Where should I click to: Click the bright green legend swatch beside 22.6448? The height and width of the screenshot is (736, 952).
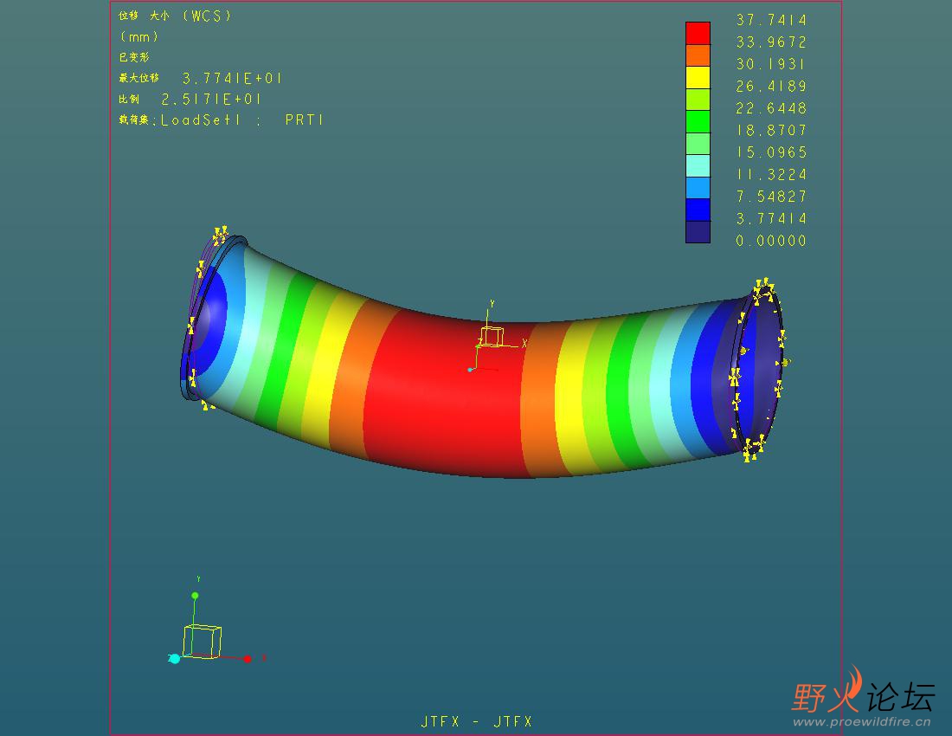(698, 121)
